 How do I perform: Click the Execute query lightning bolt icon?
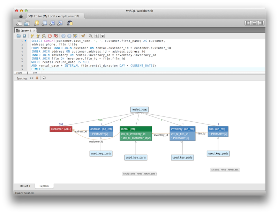32,36
